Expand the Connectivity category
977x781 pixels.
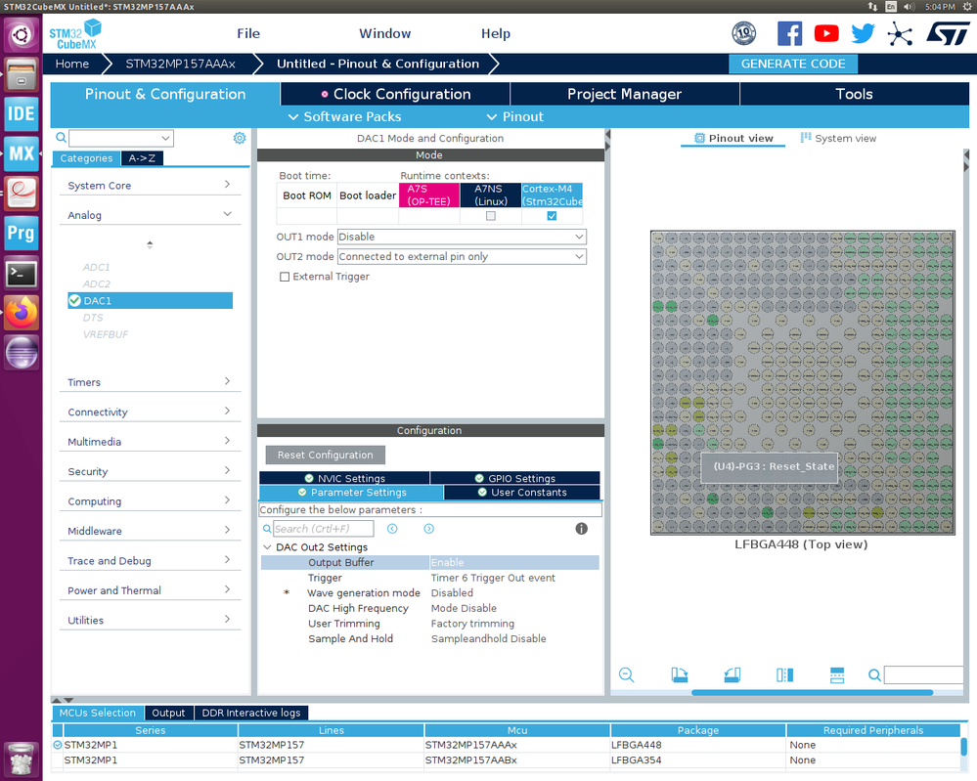(x=150, y=412)
